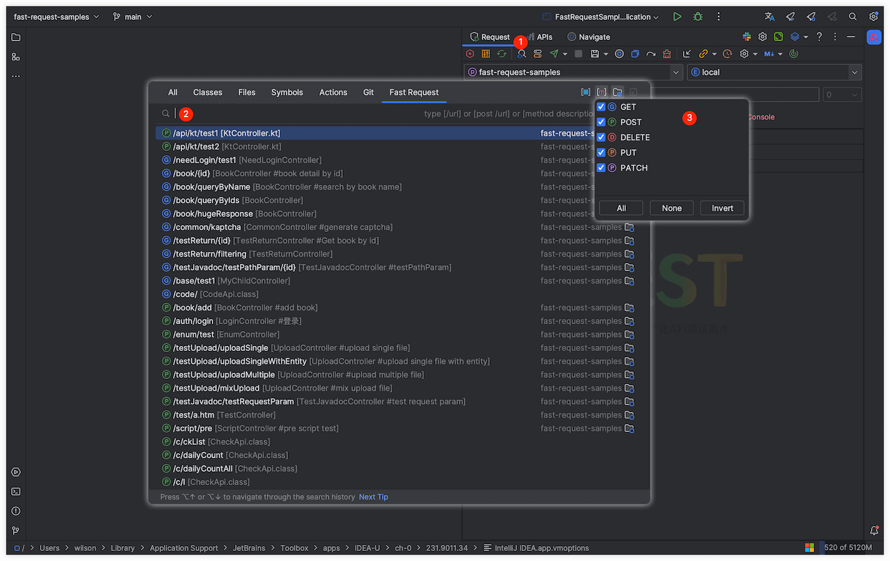Open the APIs tab
This screenshot has width=890, height=561.
544,37
